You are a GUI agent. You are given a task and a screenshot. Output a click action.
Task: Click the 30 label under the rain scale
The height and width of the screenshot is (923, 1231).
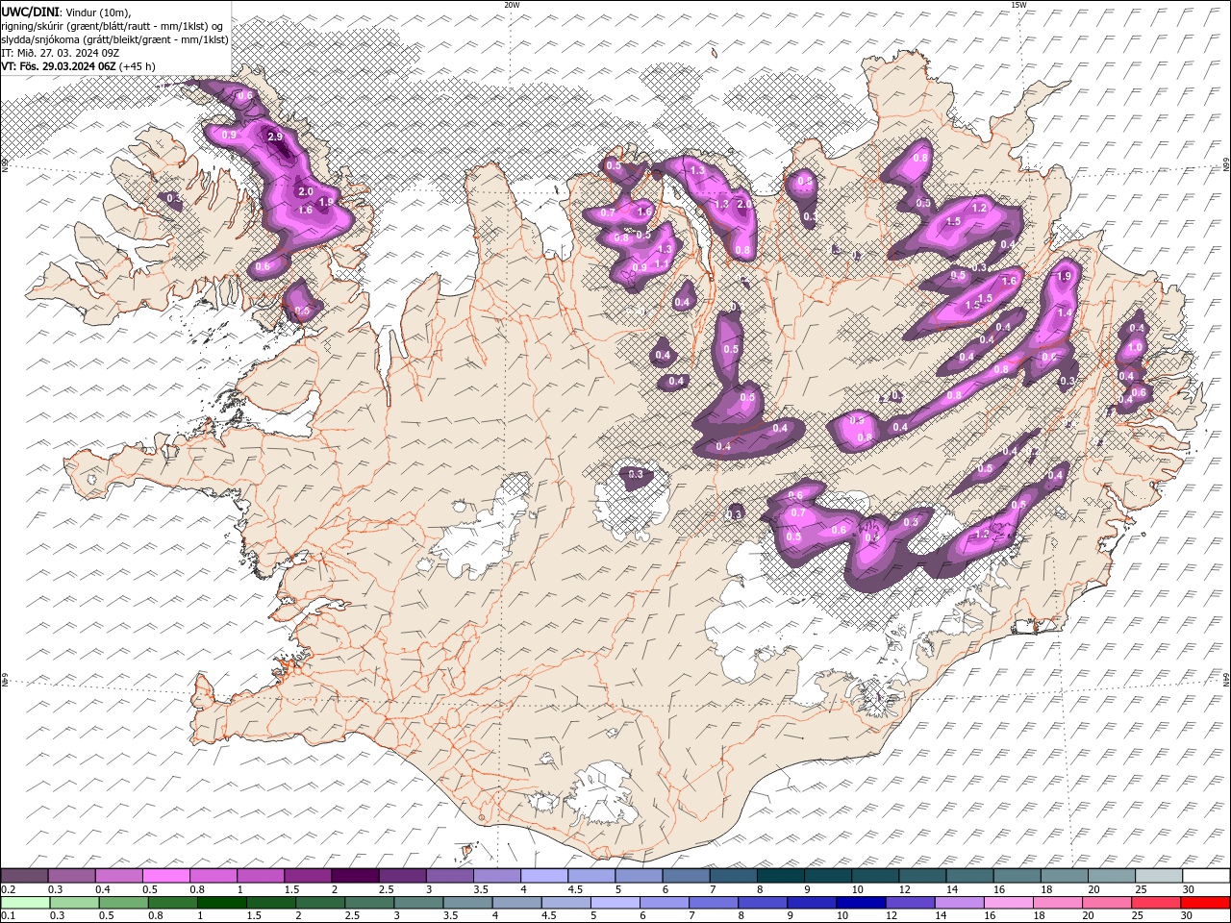(1188, 916)
